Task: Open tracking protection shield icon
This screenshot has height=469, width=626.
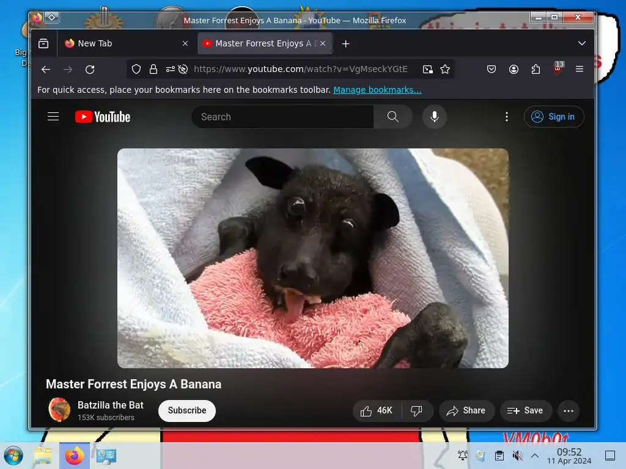Action: coord(136,70)
